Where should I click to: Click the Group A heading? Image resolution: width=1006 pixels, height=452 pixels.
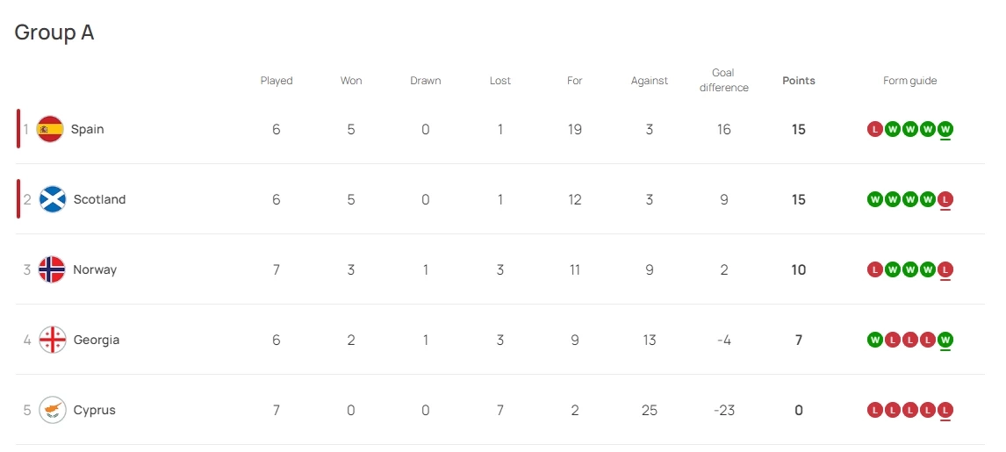54,32
